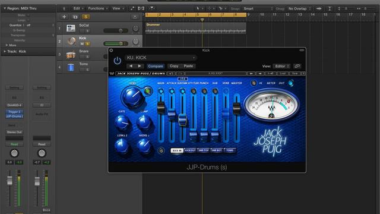
Task: Click the LOWS knob
Action: (x=122, y=146)
